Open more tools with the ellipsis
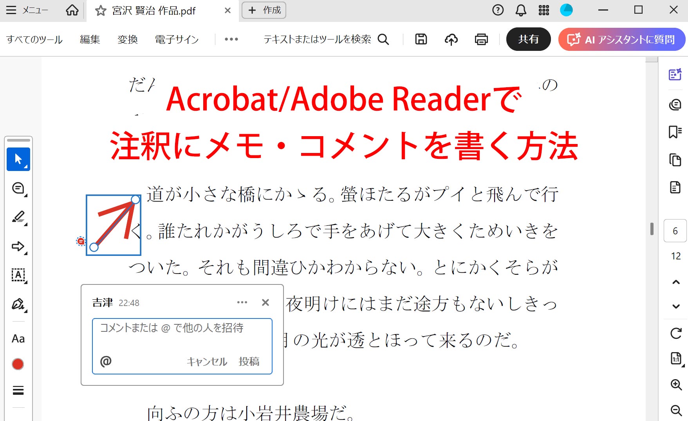 pos(231,39)
